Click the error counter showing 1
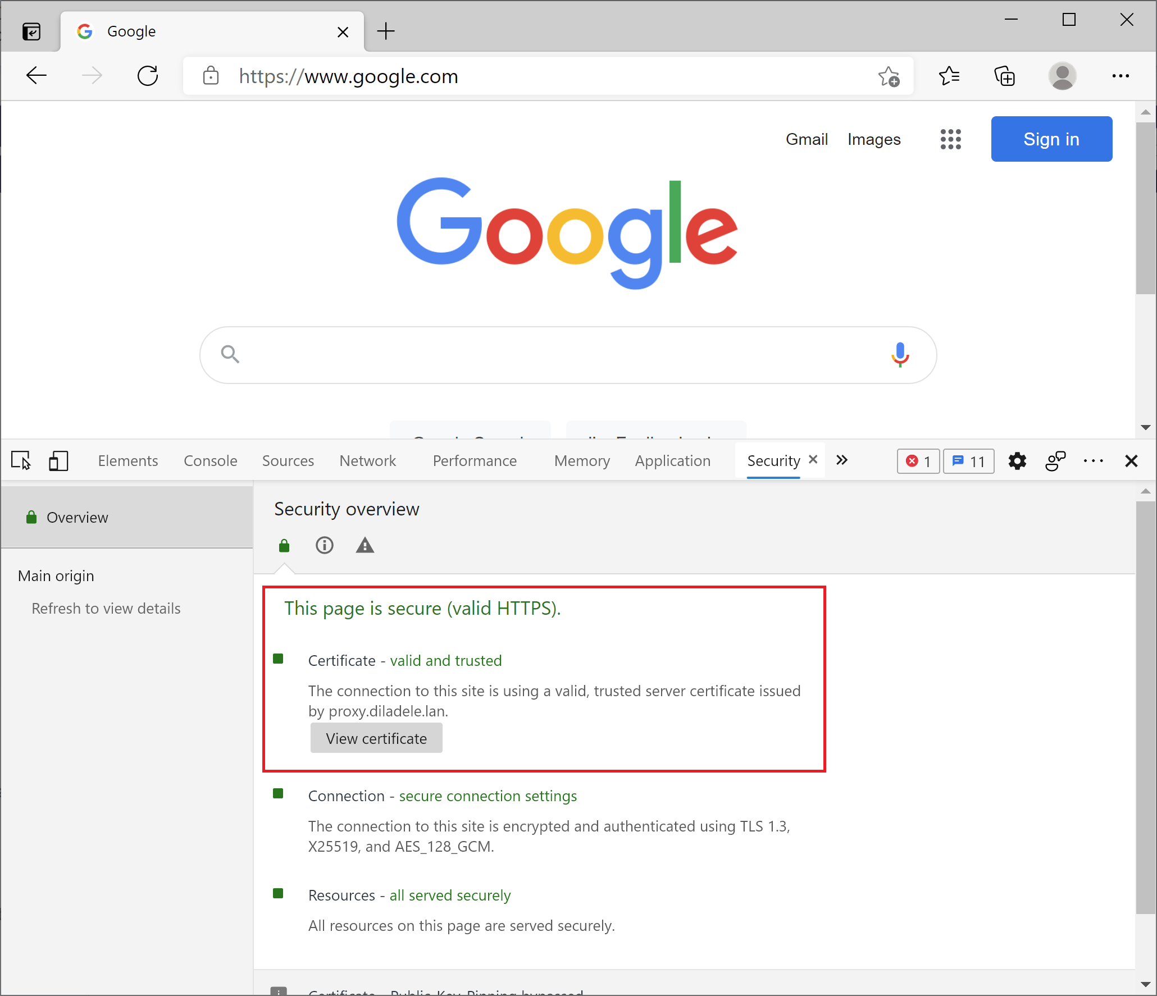1157x996 pixels. 918,461
